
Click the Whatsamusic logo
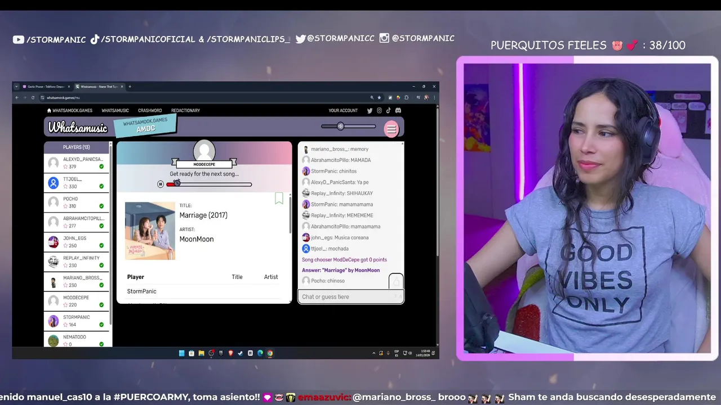click(78, 128)
